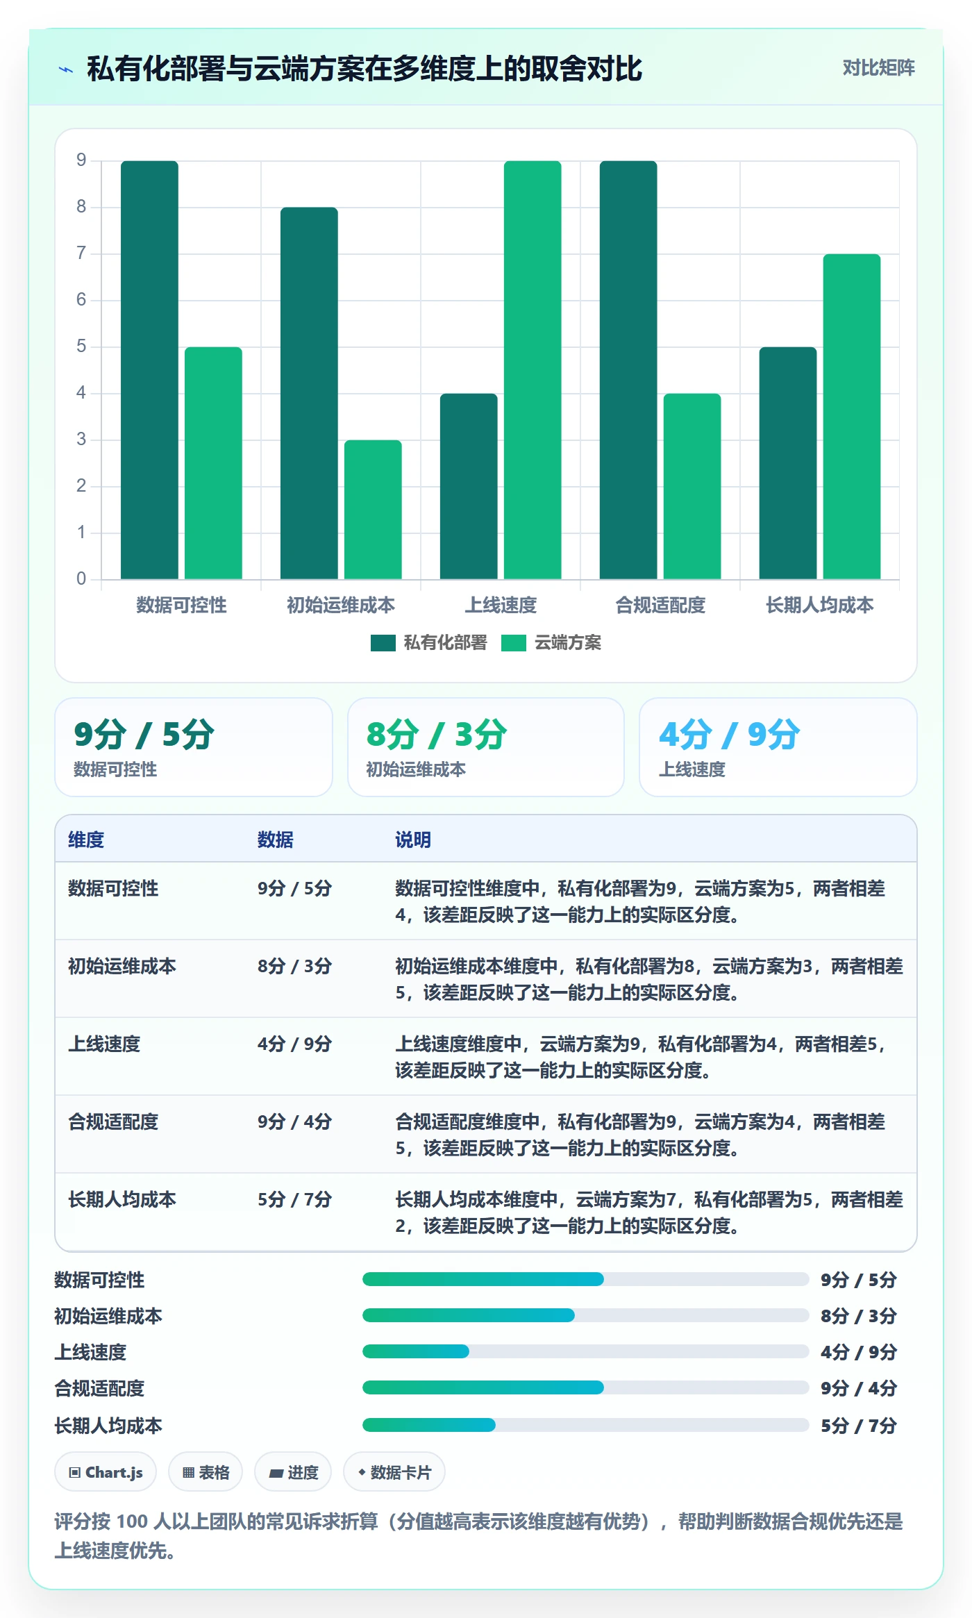Click the 对比矩阵 label in the header

878,68
